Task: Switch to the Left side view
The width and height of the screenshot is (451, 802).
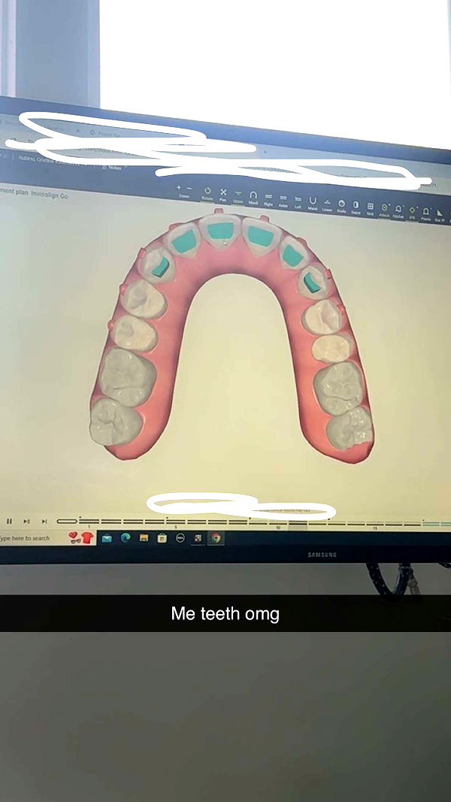Action: tap(298, 201)
